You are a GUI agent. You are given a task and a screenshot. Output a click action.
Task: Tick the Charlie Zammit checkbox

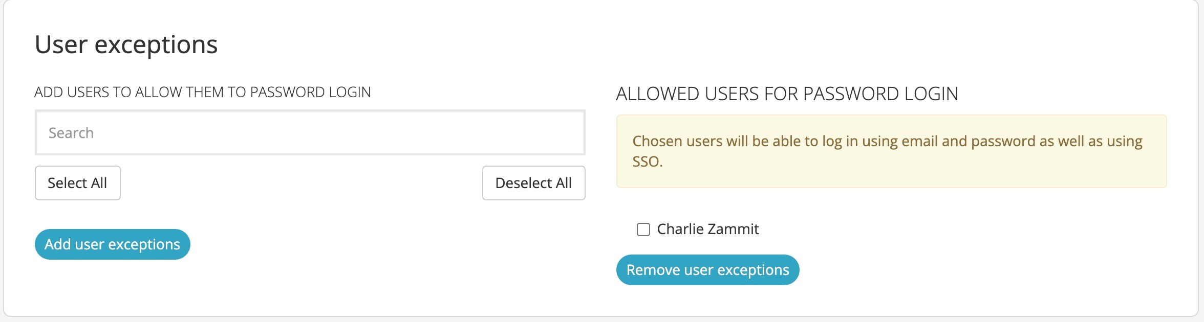tap(643, 229)
